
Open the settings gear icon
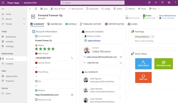tap(169, 3)
